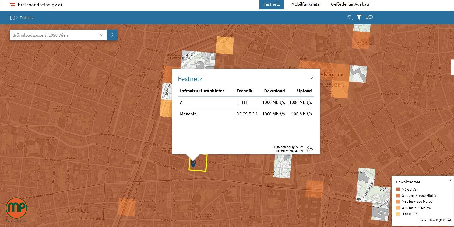
Task: Open the filter funnel icon
Action: tap(359, 17)
